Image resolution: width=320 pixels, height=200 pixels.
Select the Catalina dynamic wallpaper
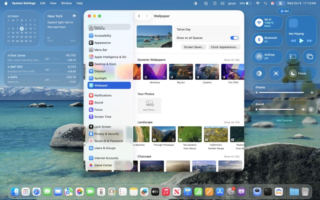pyautogui.click(x=207, y=71)
